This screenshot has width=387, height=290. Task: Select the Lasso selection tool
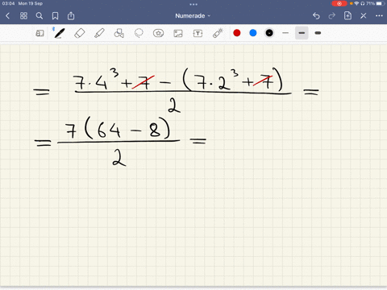[139, 33]
